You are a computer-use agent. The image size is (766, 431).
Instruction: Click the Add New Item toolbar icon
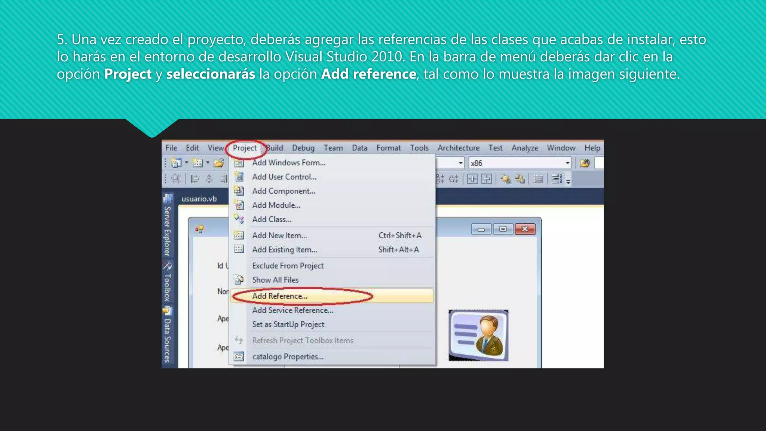tap(197, 163)
